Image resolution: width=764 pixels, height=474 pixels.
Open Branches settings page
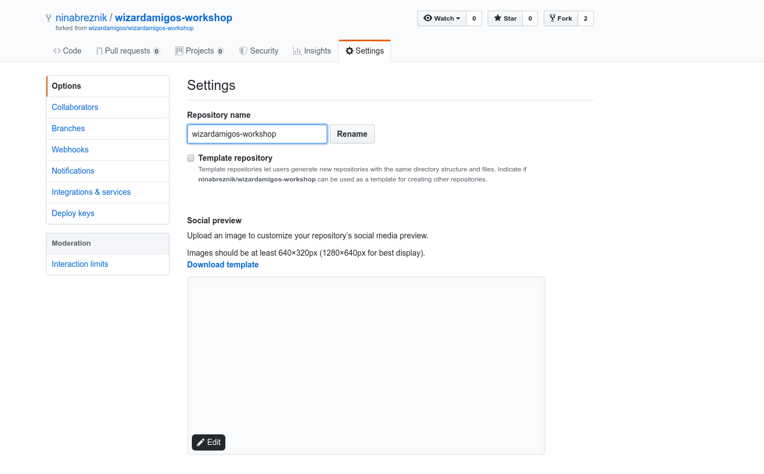107,128
